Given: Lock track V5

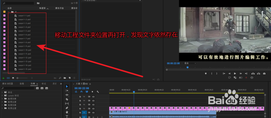Looking at the screenshot, I should point(80,97).
